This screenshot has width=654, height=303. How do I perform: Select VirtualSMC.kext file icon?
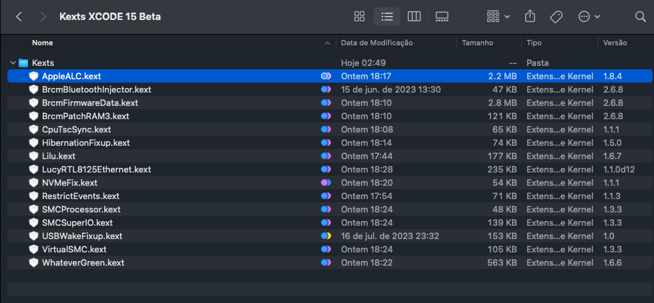click(x=34, y=249)
